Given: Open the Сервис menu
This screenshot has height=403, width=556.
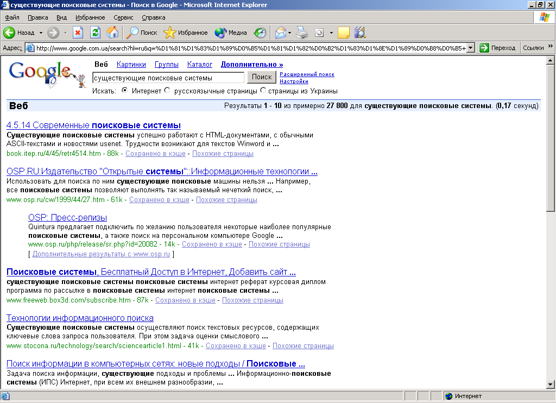Looking at the screenshot, I should point(123,17).
